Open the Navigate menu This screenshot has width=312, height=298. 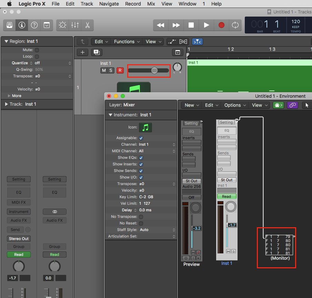(x=109, y=4)
